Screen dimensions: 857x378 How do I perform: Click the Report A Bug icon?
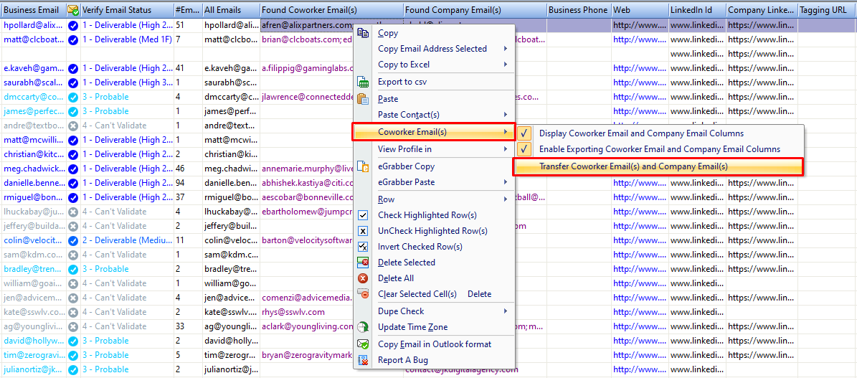(x=363, y=360)
